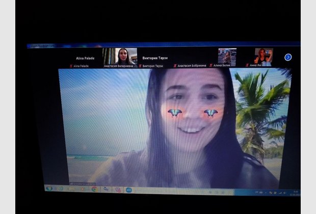Open the Windows Start orb
316x214 pixels.
[x=49, y=189]
